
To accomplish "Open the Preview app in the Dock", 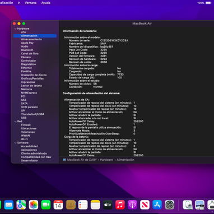I will coord(200,205).
